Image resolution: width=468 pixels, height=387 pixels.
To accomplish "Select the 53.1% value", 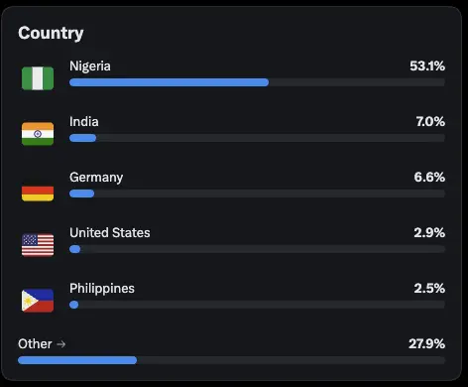I will pyautogui.click(x=427, y=65).
